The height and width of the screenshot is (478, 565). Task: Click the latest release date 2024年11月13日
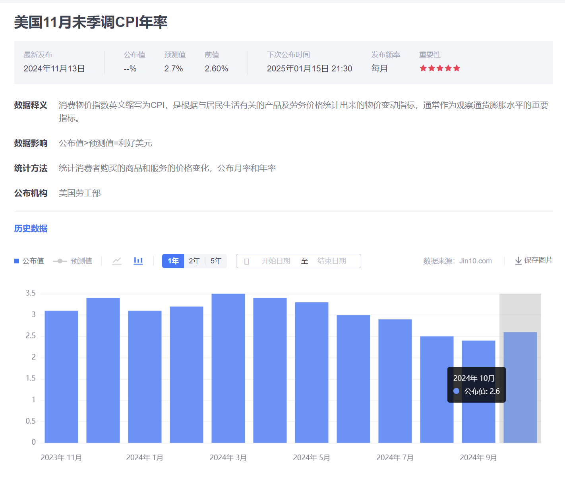pyautogui.click(x=54, y=69)
